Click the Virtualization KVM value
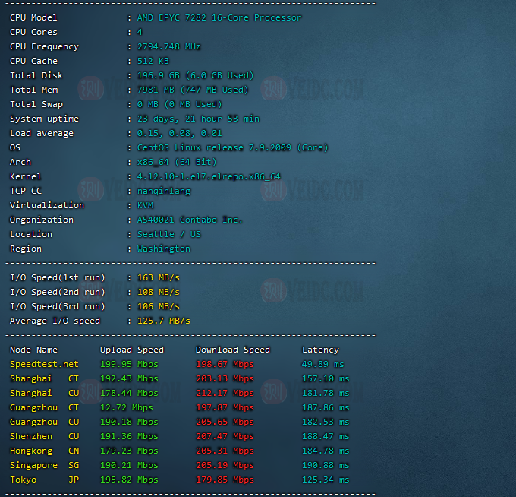The image size is (516, 497). click(x=145, y=205)
